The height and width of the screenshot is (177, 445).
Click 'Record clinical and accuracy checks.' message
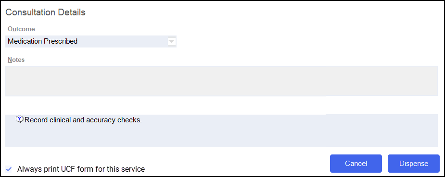(83, 120)
